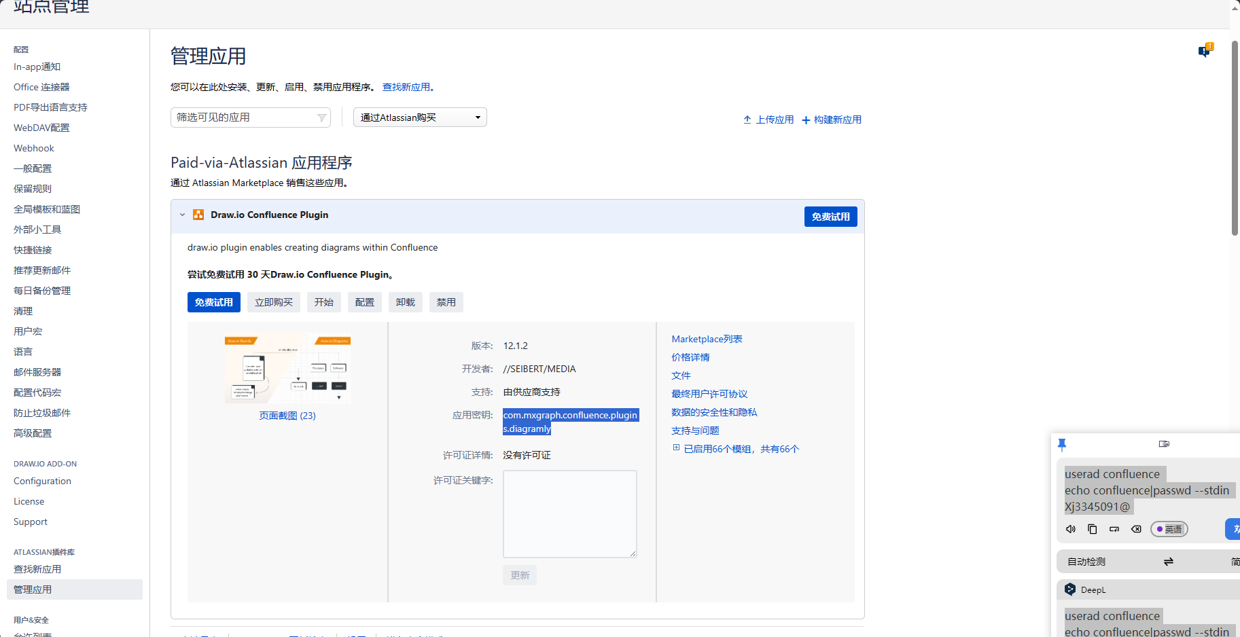This screenshot has width=1240, height=637.
Task: Open Office 连接器 in the sidebar
Action: pyautogui.click(x=41, y=87)
